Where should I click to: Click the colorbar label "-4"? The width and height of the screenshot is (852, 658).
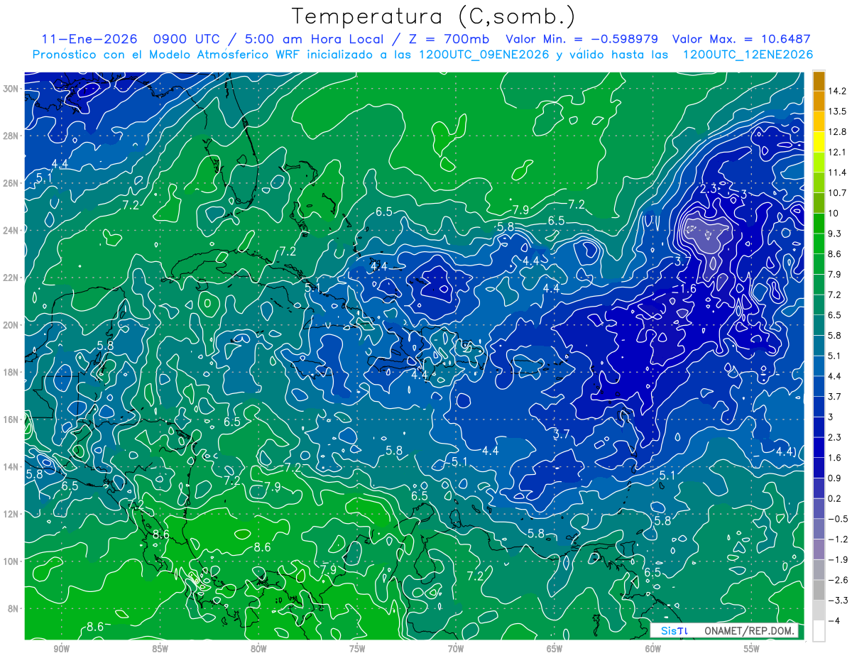click(834, 621)
